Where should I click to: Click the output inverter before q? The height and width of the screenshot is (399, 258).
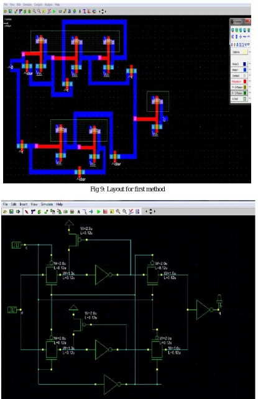coord(205,310)
